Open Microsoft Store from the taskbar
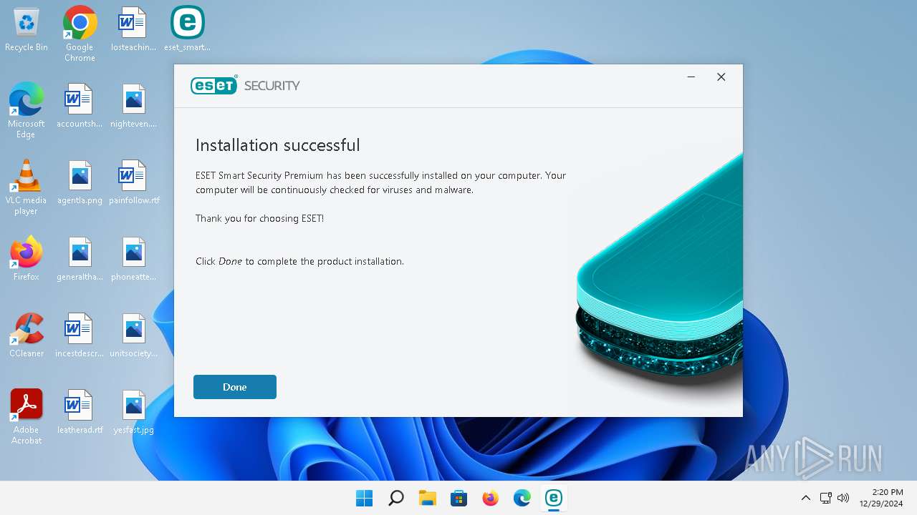917x515 pixels. (459, 498)
